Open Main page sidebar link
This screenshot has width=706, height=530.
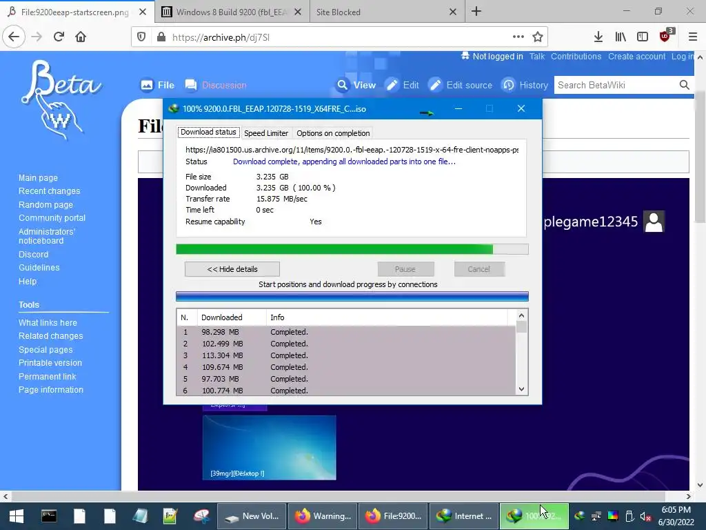point(38,177)
